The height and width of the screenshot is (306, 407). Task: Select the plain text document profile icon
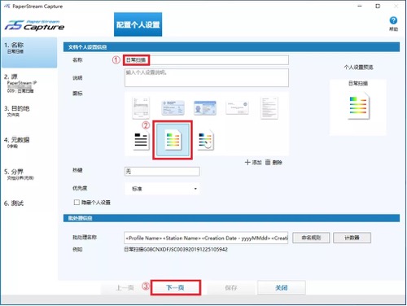[269, 107]
